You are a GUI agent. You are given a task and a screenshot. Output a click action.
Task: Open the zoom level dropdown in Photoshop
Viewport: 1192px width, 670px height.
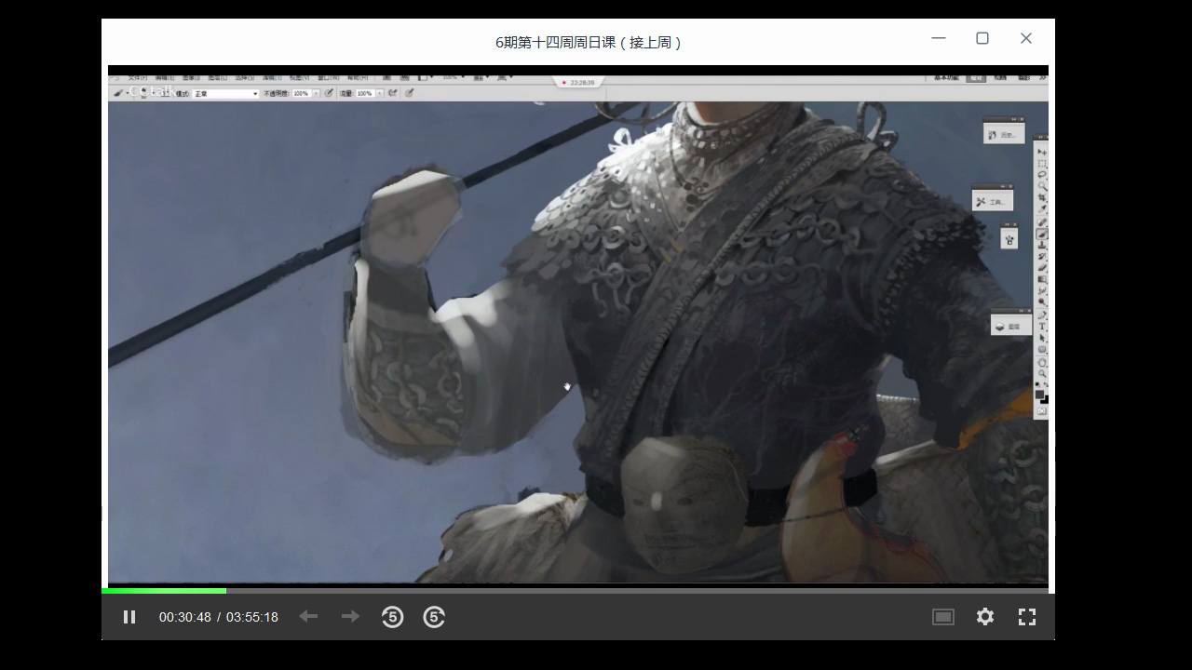[x=455, y=77]
